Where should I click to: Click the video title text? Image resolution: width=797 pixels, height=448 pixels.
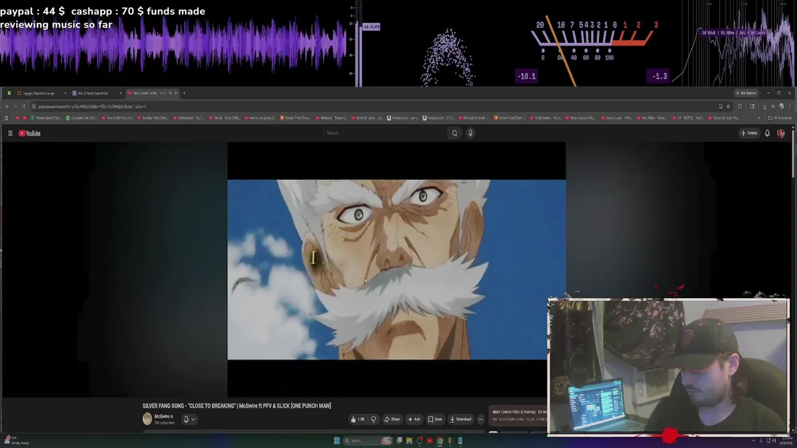click(237, 406)
